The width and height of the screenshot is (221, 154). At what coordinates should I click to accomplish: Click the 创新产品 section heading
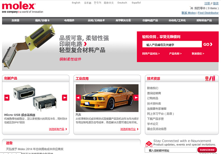pyautogui.click(x=11, y=78)
